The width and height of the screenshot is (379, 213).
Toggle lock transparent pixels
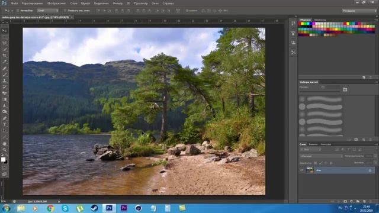[315, 163]
